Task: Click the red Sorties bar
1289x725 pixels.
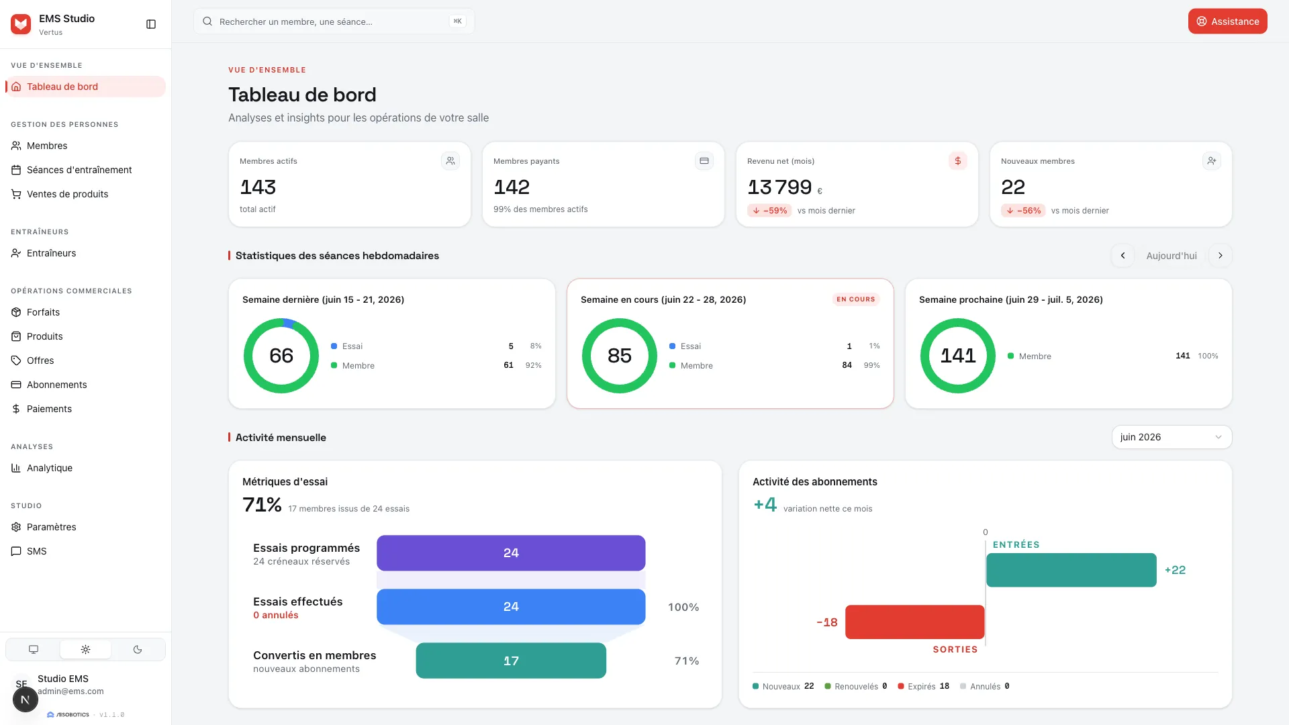Action: pos(914,622)
